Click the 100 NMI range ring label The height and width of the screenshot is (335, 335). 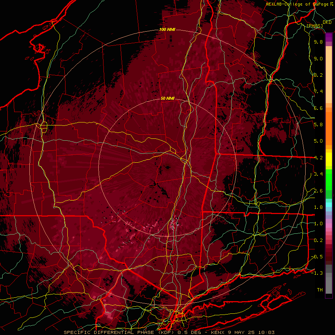pos(167,29)
